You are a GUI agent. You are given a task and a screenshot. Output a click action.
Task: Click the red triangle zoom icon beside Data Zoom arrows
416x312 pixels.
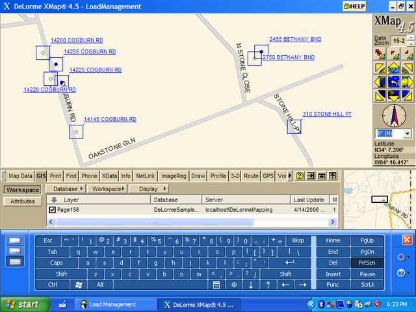[x=408, y=54]
